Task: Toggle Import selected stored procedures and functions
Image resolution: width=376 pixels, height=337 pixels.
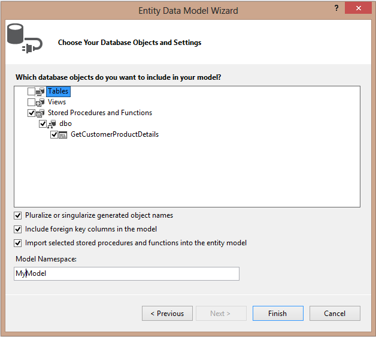Action: tap(18, 243)
